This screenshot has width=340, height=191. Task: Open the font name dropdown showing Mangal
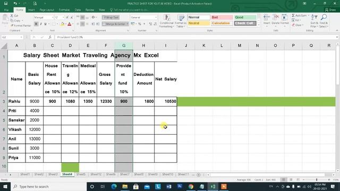point(53,18)
